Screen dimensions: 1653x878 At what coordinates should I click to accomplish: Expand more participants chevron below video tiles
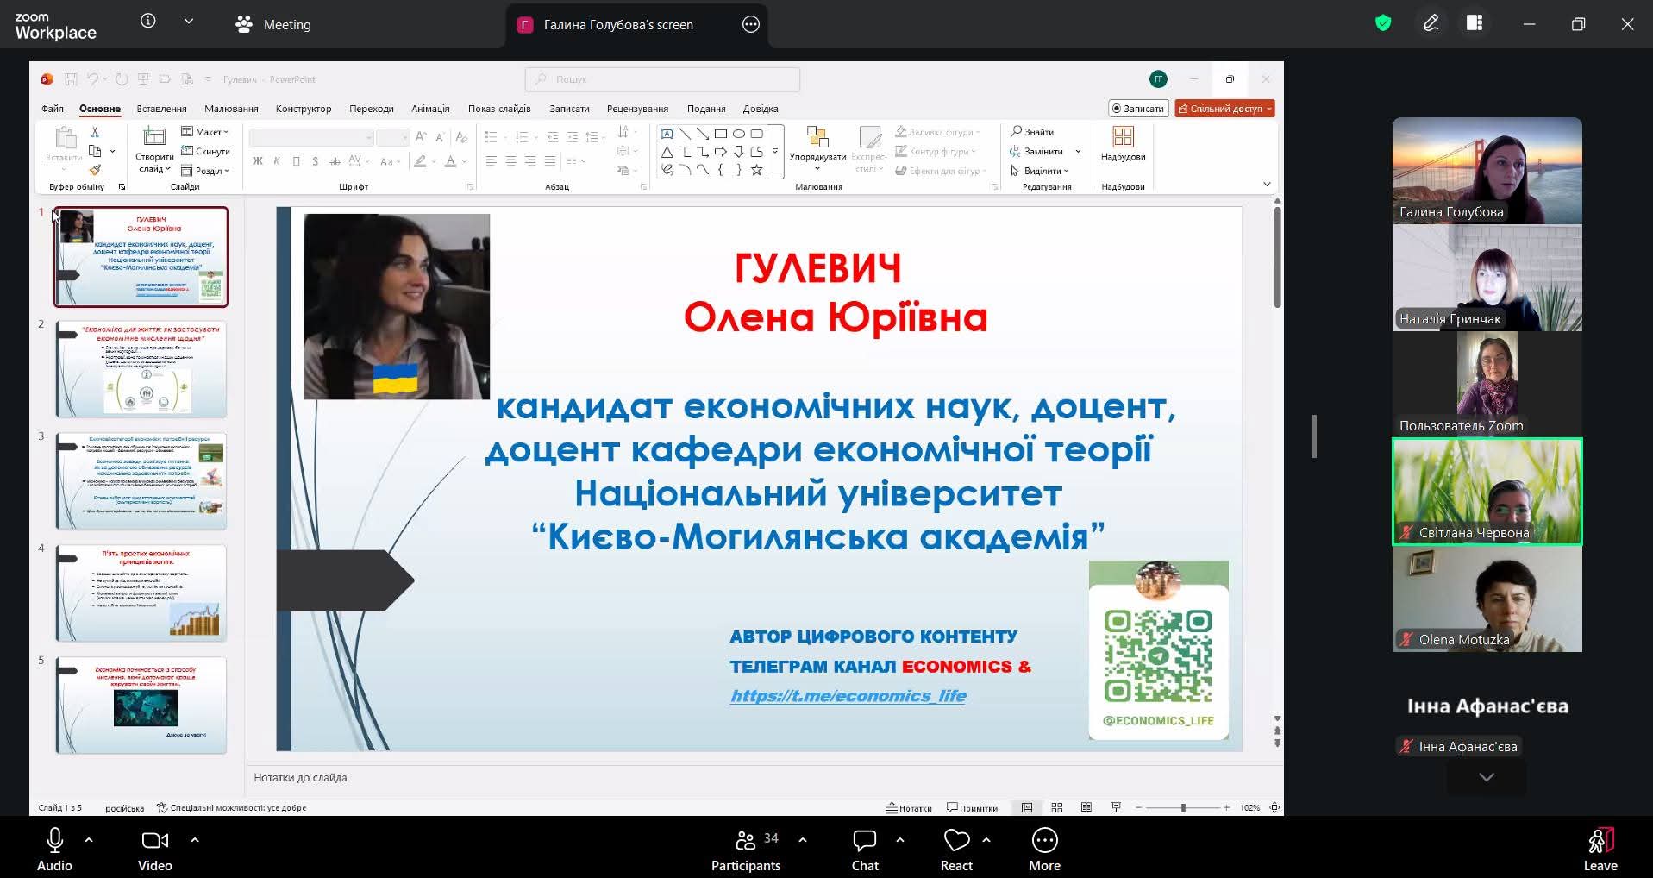point(1486,777)
